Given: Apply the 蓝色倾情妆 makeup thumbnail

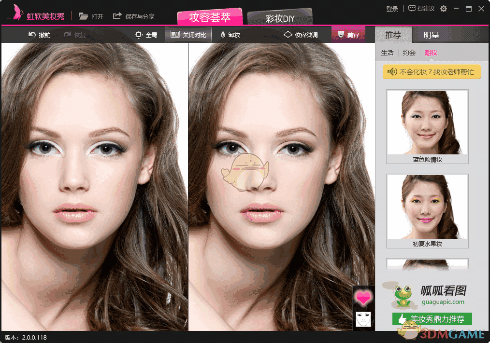Looking at the screenshot, I should coord(427,123).
